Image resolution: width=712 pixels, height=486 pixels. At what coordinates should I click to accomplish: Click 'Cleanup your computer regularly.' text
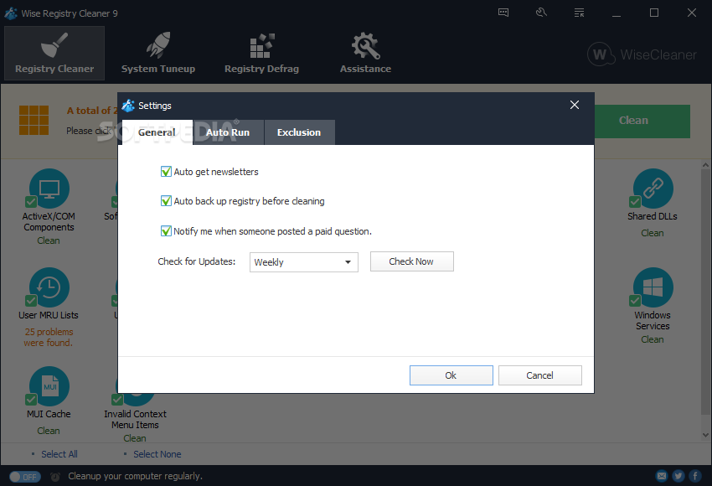pyautogui.click(x=136, y=476)
